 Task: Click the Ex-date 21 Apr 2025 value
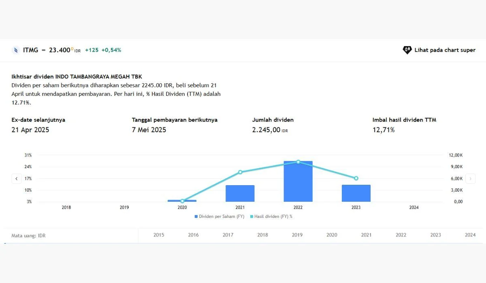[x=30, y=130]
